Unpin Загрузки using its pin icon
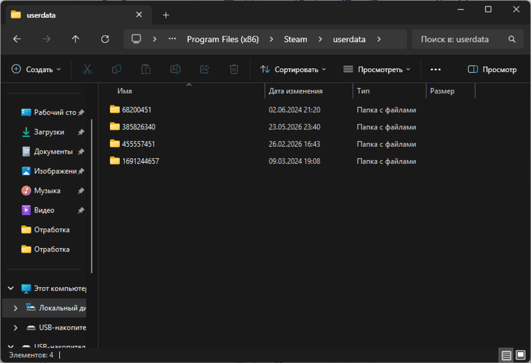Image resolution: width=531 pixels, height=363 pixels. 81,132
